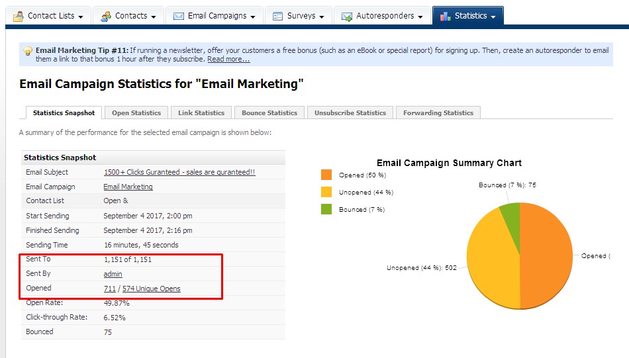
Task: Open the Bounce Statistics tab
Action: (269, 113)
